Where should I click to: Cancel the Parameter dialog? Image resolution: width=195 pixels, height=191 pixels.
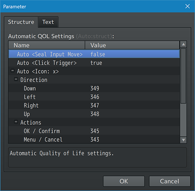[x=169, y=181]
